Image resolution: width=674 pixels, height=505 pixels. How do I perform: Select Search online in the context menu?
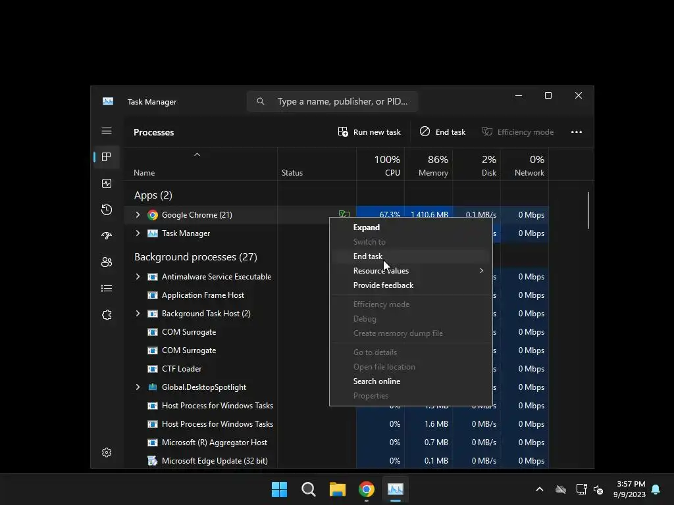pyautogui.click(x=376, y=381)
